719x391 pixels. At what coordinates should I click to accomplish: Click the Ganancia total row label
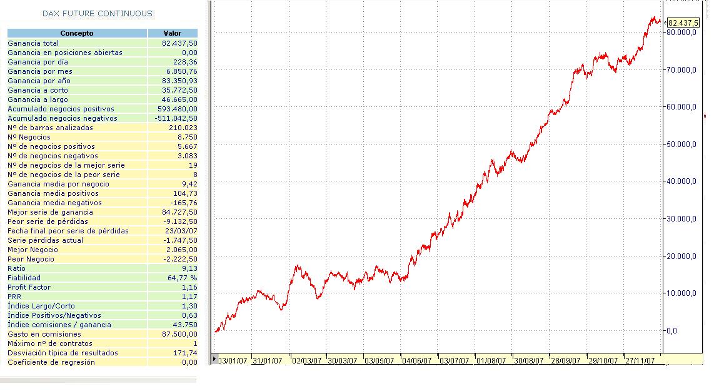[33, 43]
